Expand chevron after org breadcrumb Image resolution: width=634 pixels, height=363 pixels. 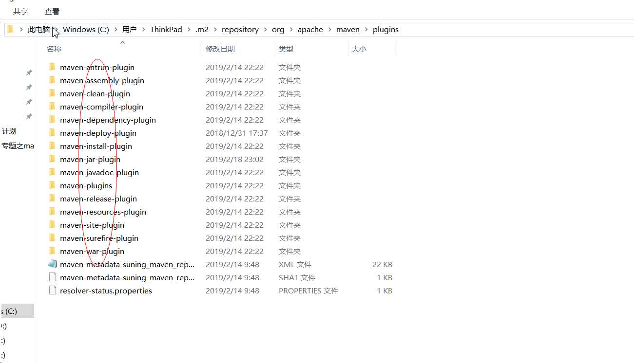click(291, 30)
